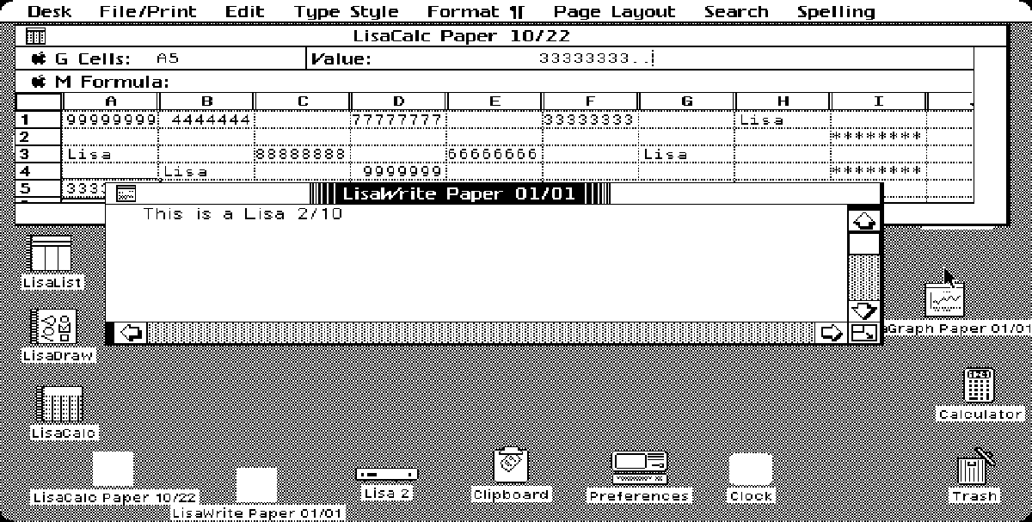Screen dimensions: 1032x522
Task: Select column G header in LisaCalc
Action: 686,101
